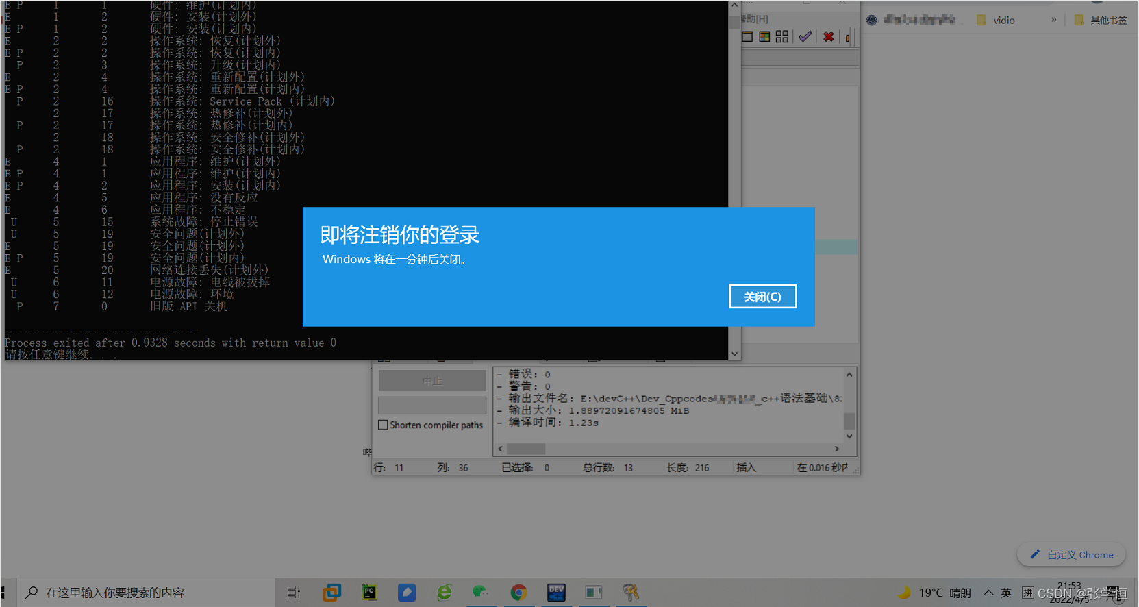Open the VMware icon on the taskbar

(332, 593)
